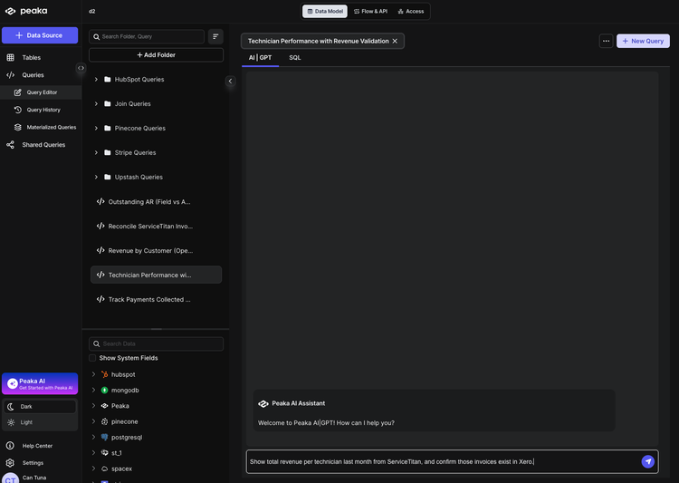This screenshot has width=679, height=483.
Task: Click the Add Folder button
Action: click(156, 55)
